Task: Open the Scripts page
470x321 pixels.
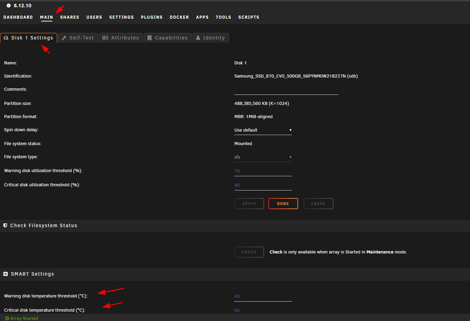Action: pos(249,17)
